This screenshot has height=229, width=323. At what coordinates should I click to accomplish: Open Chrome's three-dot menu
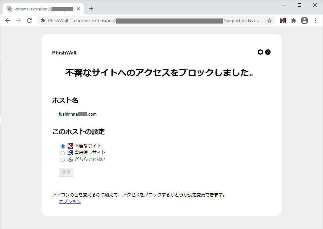point(315,21)
